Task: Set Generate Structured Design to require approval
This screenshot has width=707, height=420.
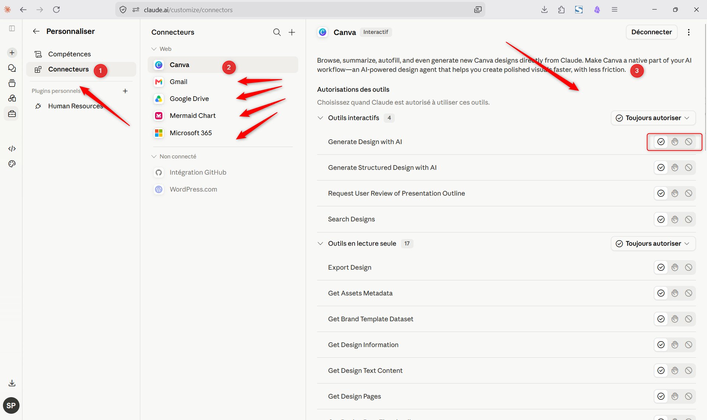Action: tap(675, 168)
